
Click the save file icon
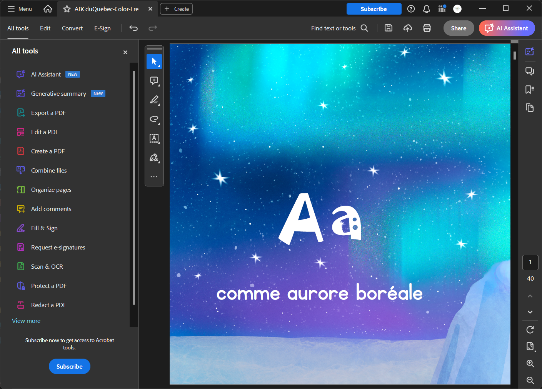pyautogui.click(x=389, y=28)
